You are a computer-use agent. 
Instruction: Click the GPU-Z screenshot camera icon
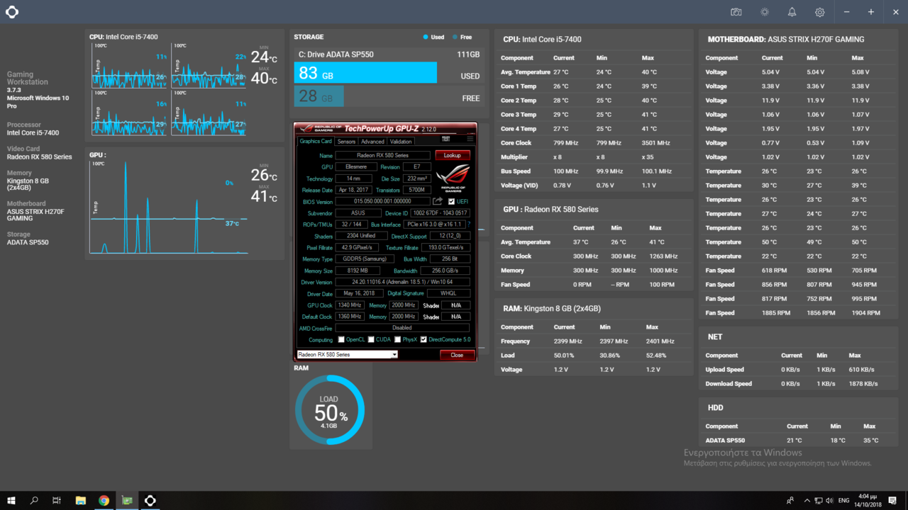446,139
